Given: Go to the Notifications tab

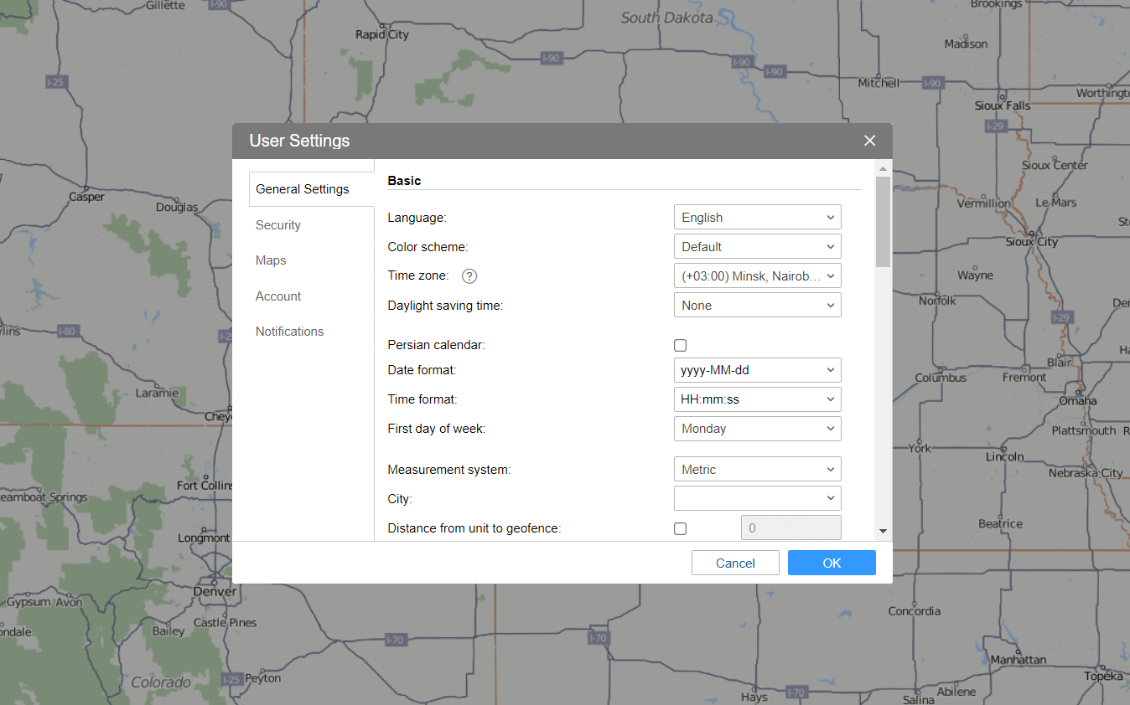Looking at the screenshot, I should 289,332.
